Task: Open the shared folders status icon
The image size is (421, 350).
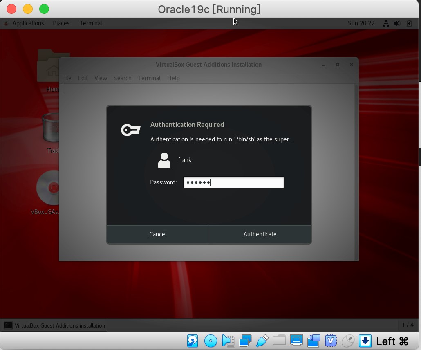Action: (x=279, y=340)
